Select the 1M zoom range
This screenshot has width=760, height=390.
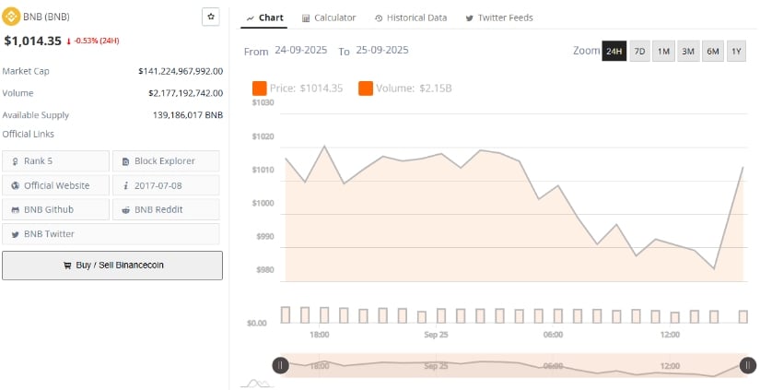tap(663, 51)
